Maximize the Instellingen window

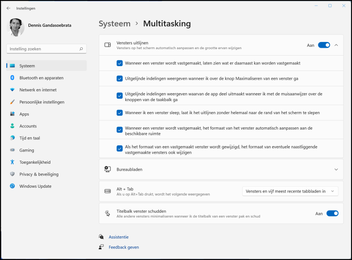(x=330, y=6)
